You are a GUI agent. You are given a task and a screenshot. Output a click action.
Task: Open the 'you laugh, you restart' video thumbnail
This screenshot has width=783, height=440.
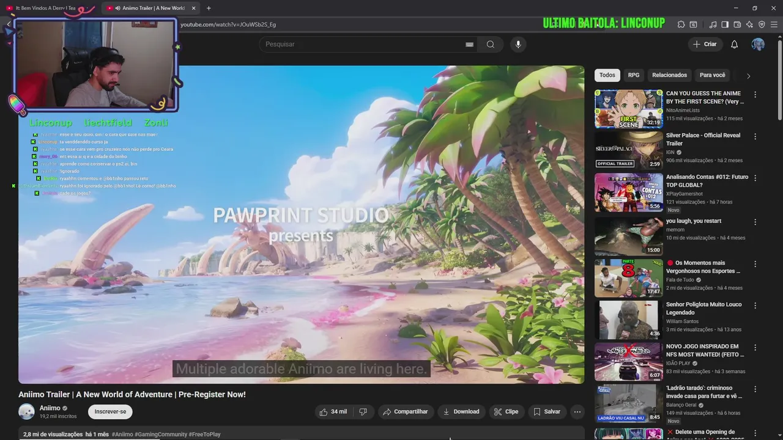pos(628,236)
